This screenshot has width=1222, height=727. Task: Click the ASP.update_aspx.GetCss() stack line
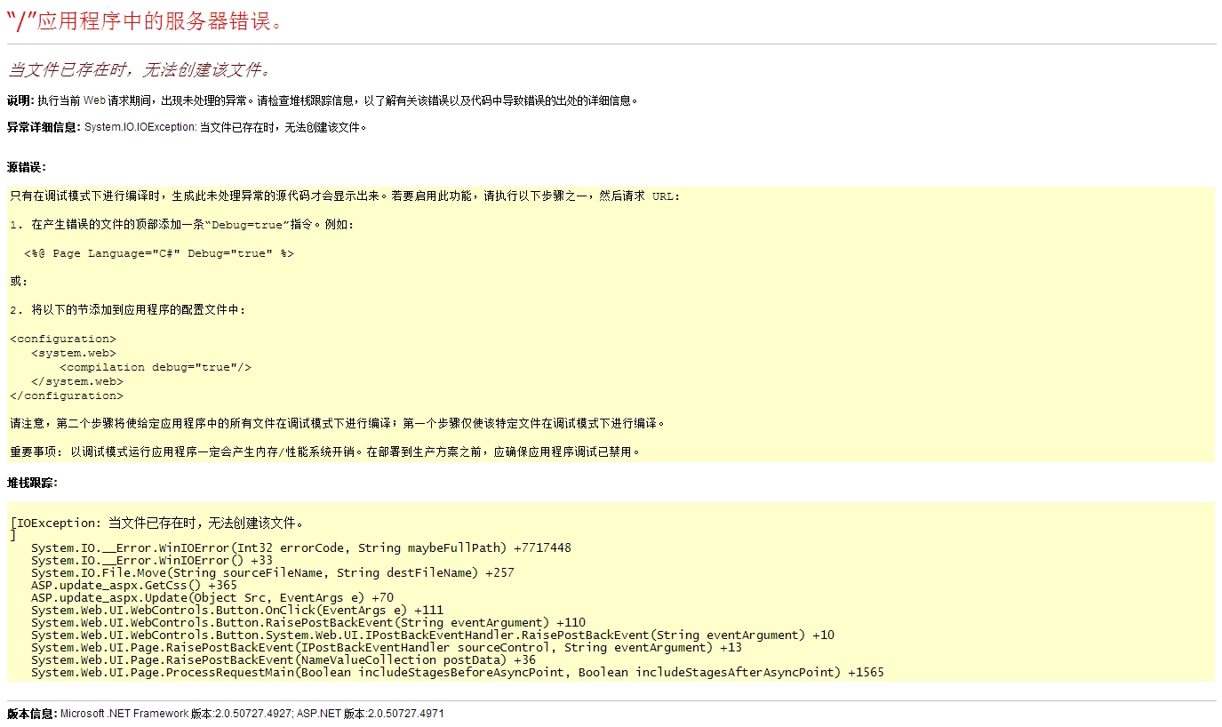(x=133, y=585)
